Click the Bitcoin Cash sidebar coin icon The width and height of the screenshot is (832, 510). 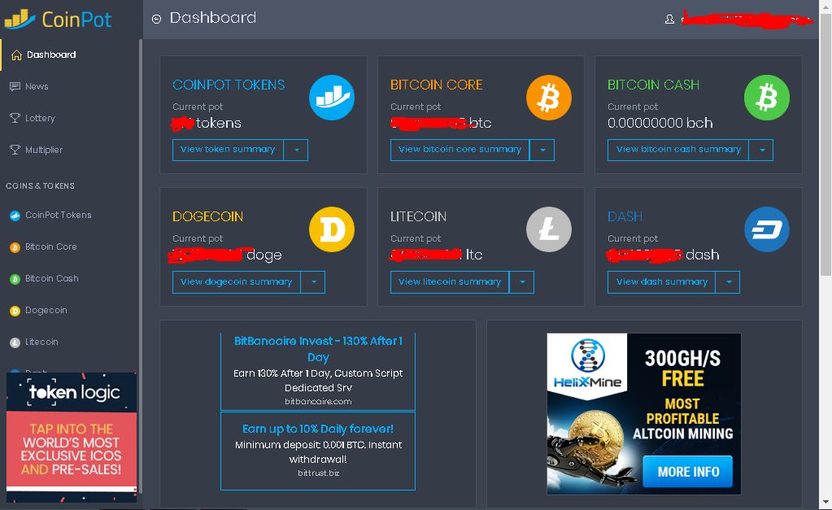click(15, 279)
